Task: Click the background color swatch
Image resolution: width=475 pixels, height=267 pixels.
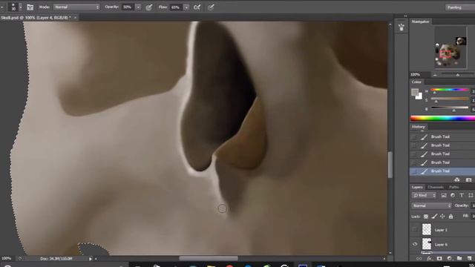Action: click(x=419, y=96)
